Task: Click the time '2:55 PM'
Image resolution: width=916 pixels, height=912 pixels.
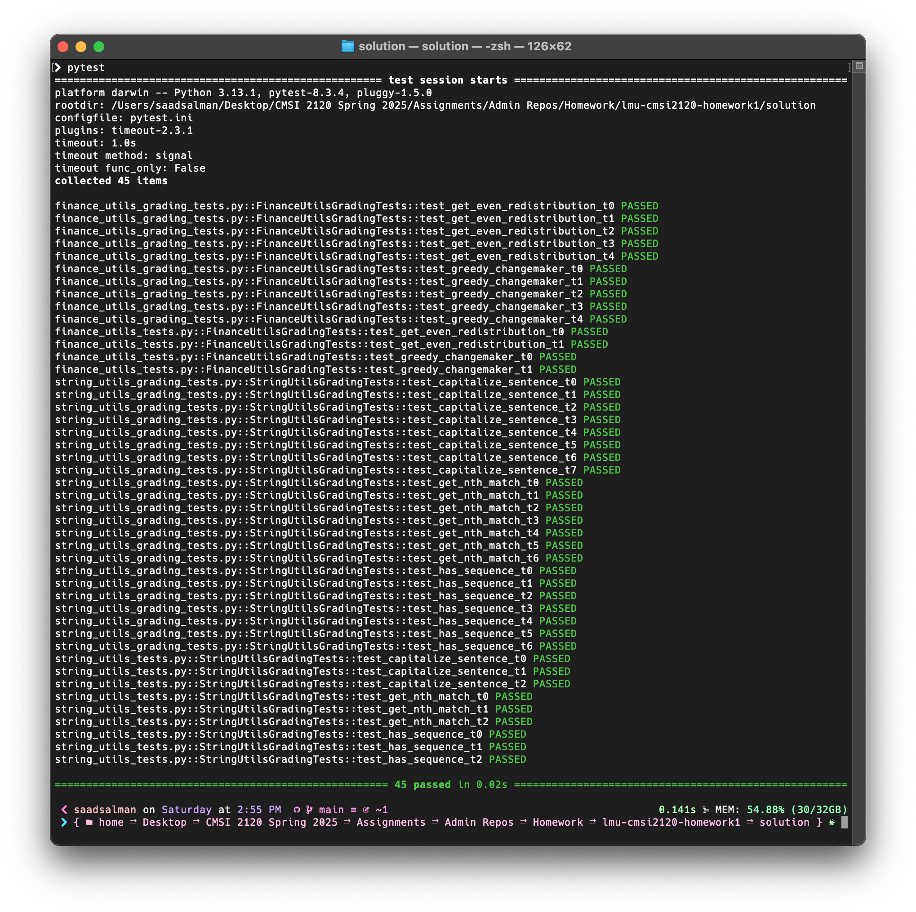Action: 259,810
